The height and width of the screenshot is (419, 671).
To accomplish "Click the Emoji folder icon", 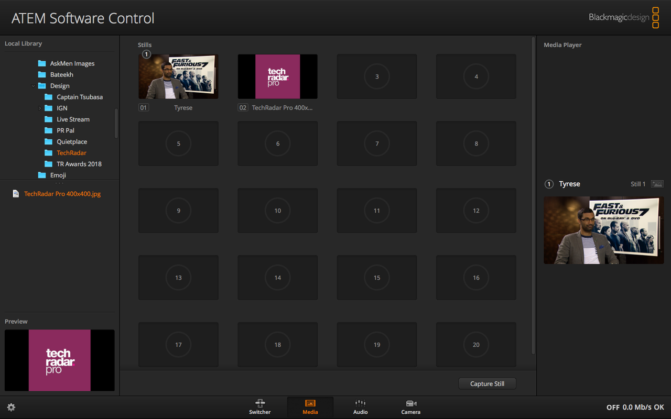I will [42, 175].
